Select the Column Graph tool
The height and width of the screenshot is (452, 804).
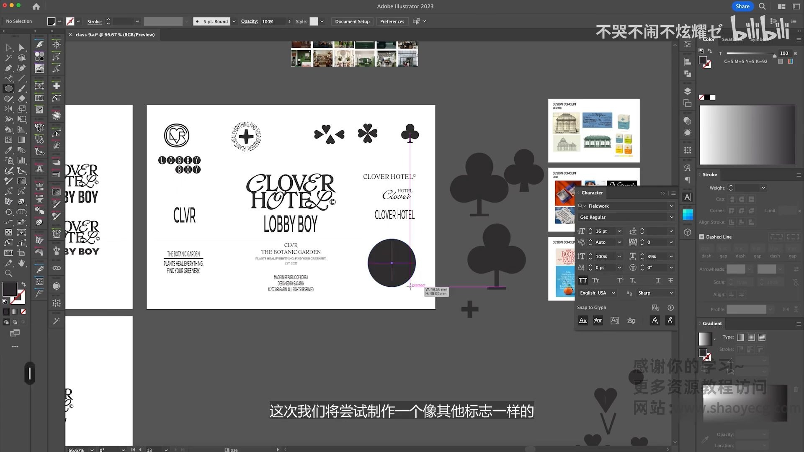click(x=22, y=160)
